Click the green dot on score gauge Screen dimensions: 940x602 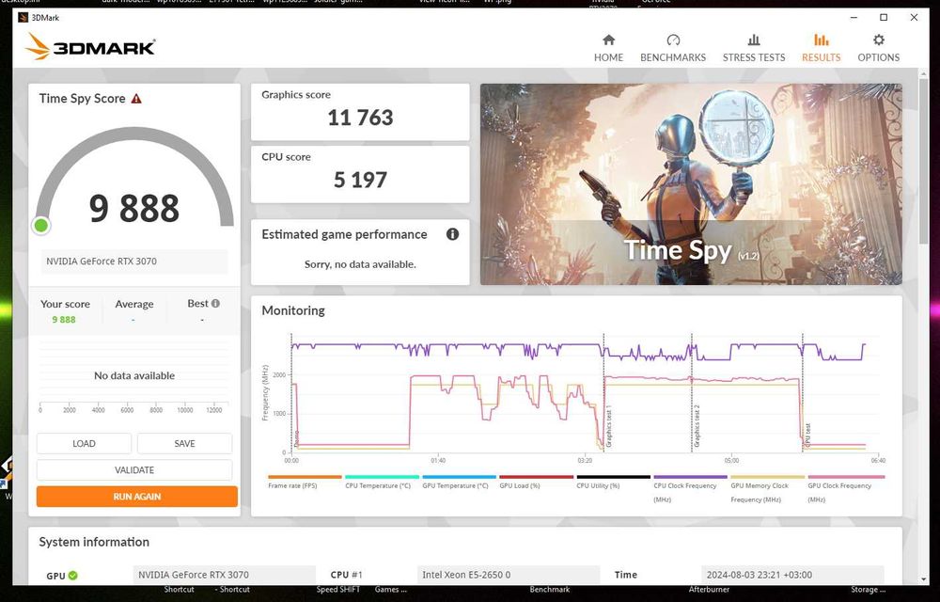tap(40, 226)
